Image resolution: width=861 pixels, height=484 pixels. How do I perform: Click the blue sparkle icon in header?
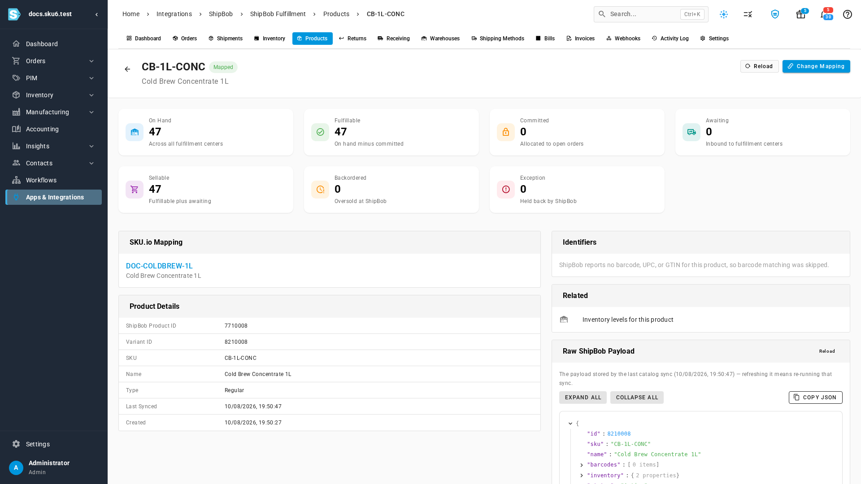click(724, 14)
